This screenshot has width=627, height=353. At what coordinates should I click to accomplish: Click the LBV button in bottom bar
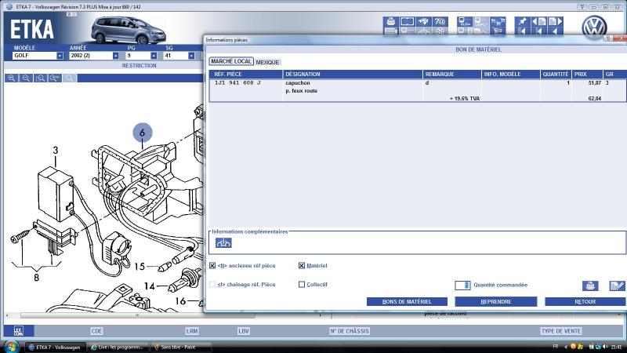(x=244, y=331)
